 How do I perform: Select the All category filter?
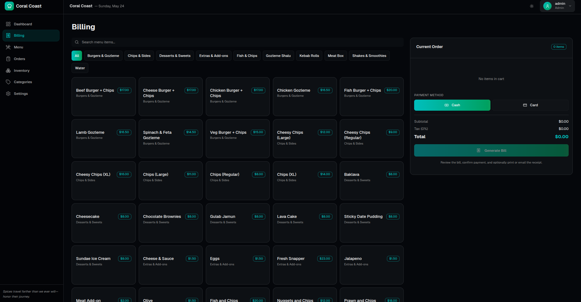pos(77,56)
